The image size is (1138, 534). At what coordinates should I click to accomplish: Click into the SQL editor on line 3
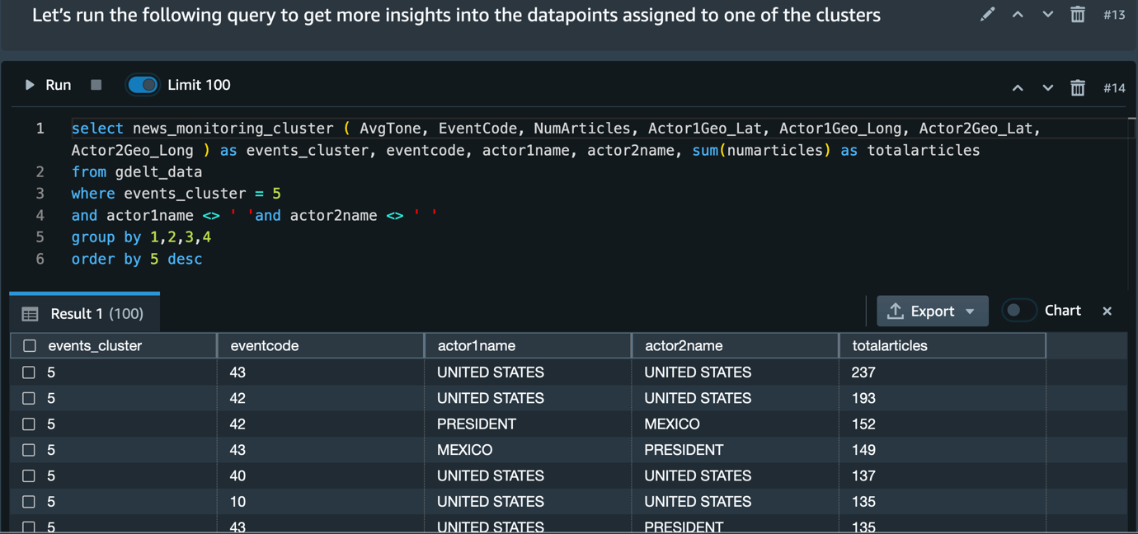176,194
